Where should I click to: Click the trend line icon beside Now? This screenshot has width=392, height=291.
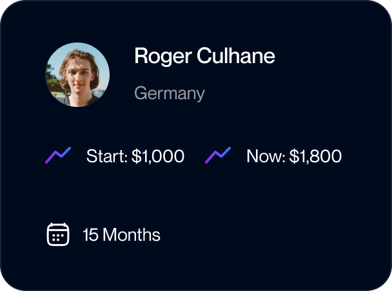[x=218, y=155]
